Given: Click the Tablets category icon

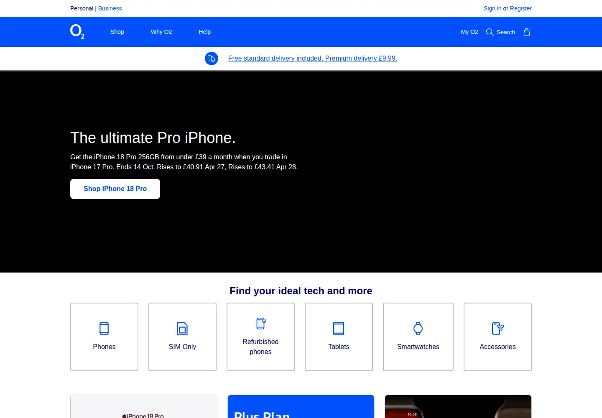Looking at the screenshot, I should 339,329.
